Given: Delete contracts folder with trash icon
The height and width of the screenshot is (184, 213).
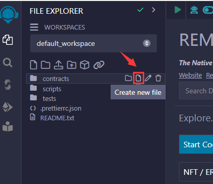Looking at the screenshot, I should (x=158, y=78).
